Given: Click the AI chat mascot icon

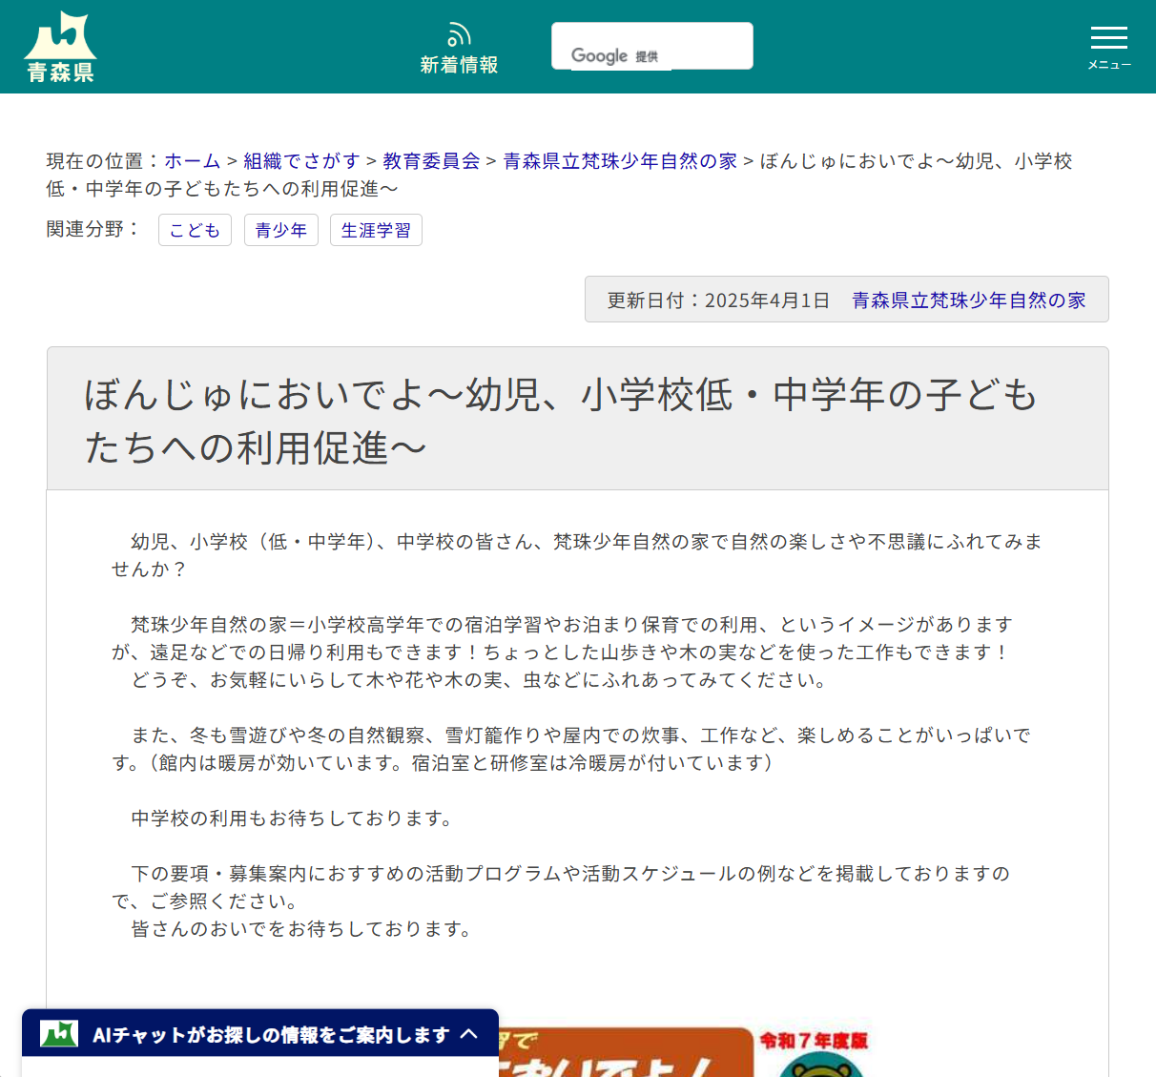Looking at the screenshot, I should click(59, 1033).
